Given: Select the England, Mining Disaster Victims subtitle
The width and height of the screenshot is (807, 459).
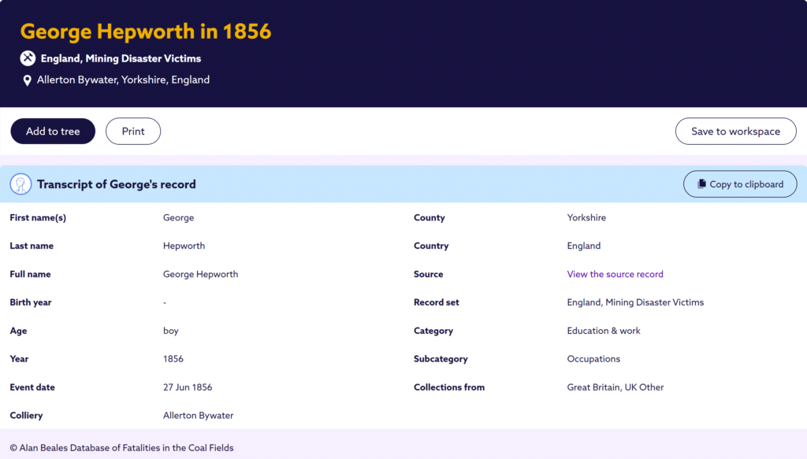Looking at the screenshot, I should [121, 58].
